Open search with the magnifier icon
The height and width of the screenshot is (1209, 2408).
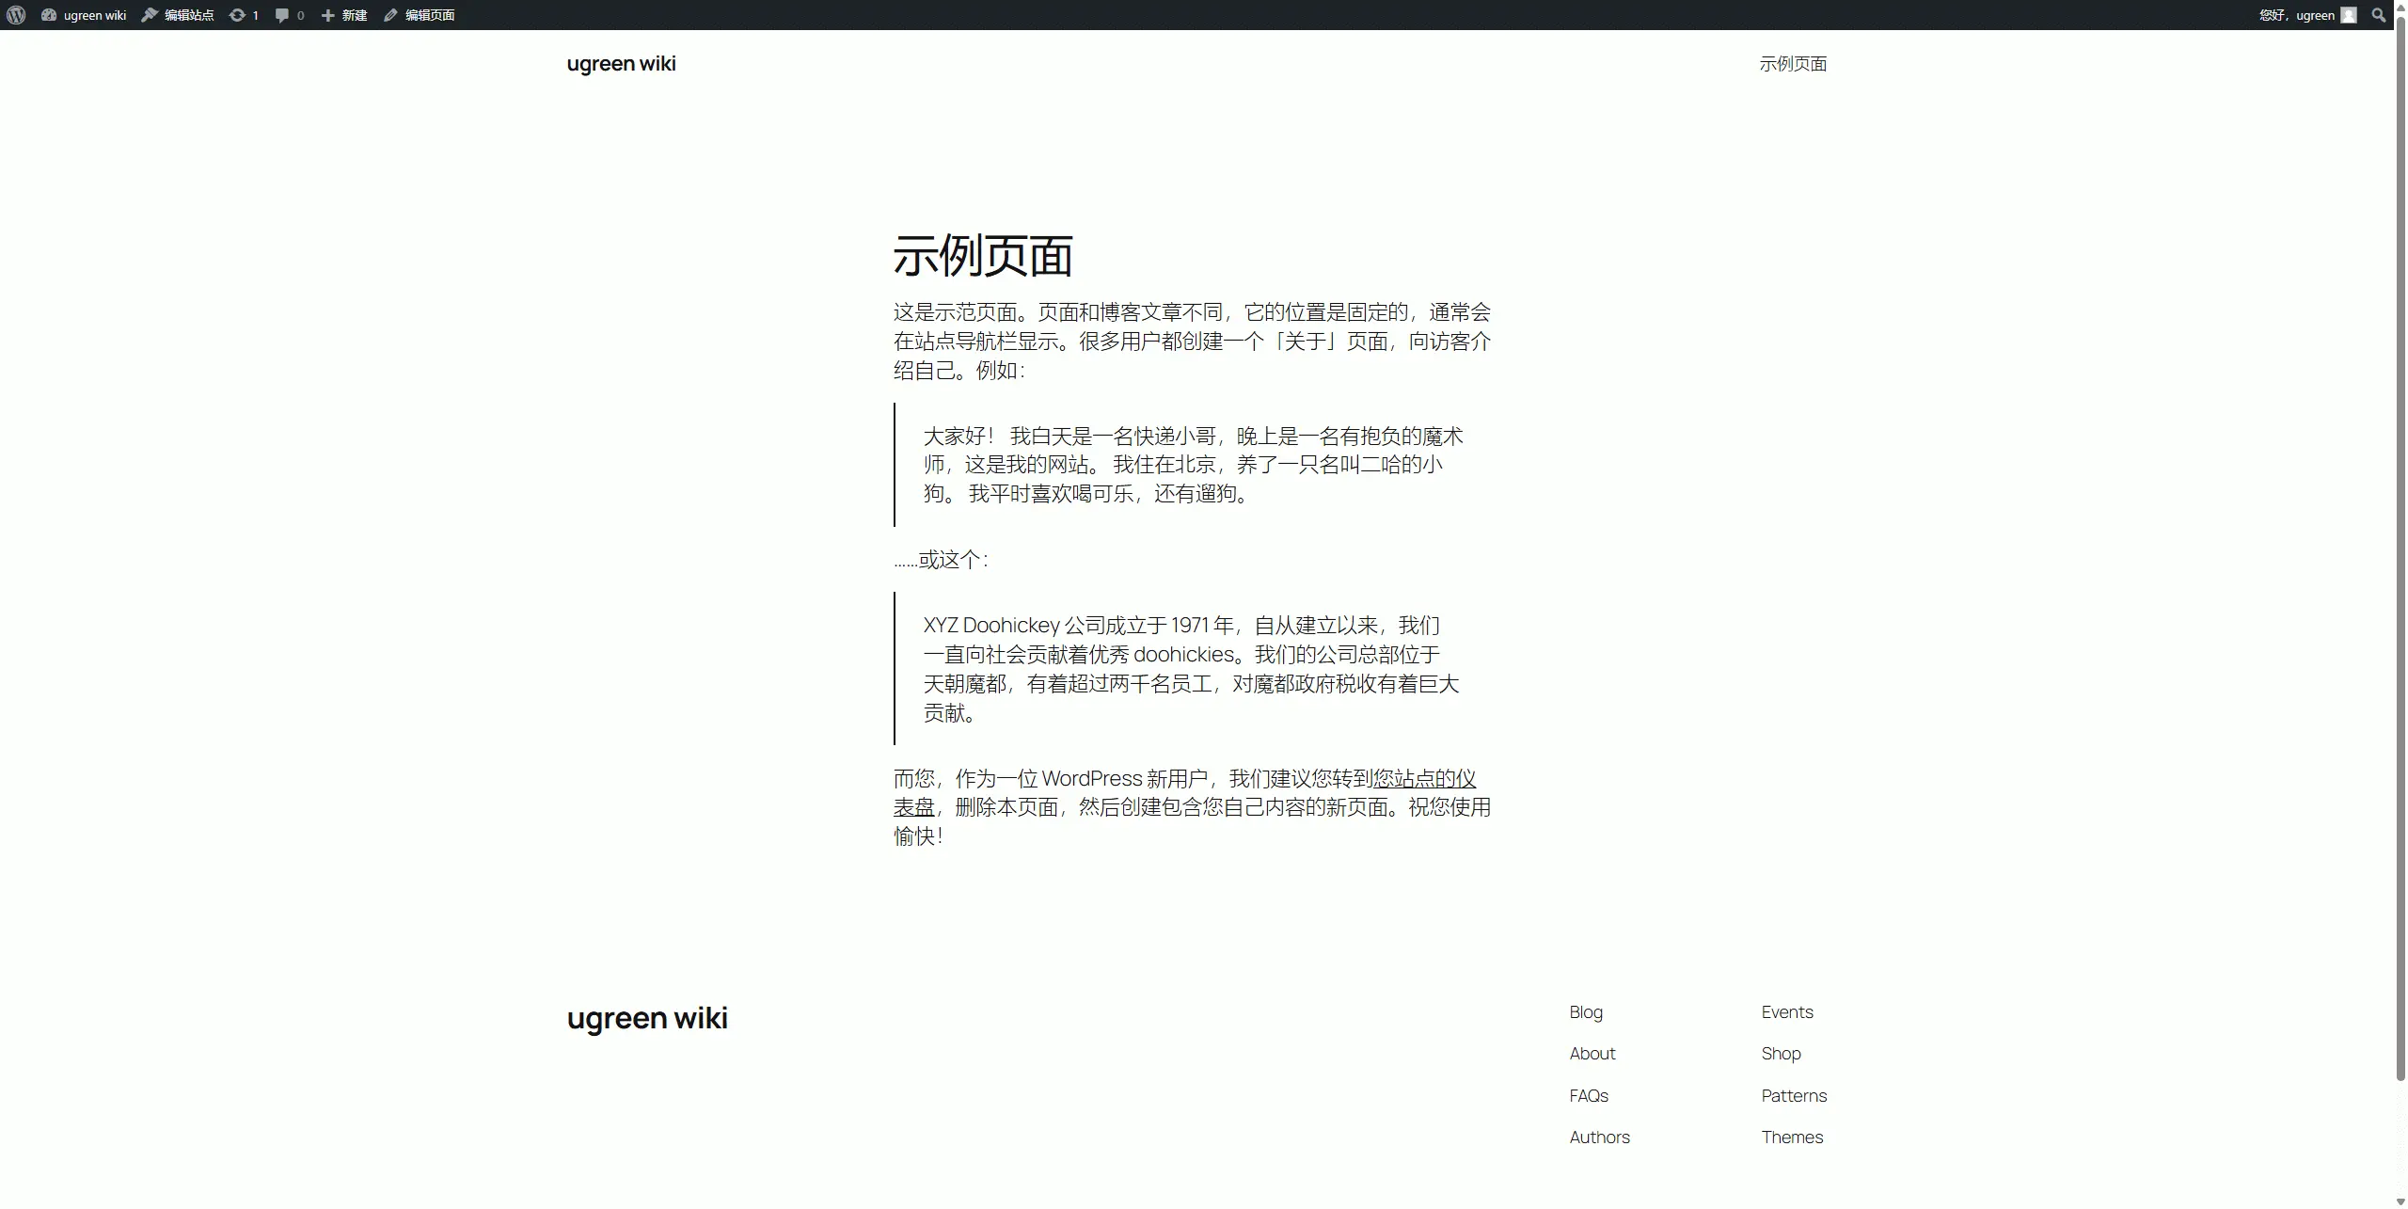[2378, 14]
